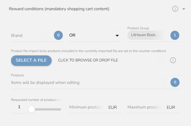Screen dimensions: 191x126
Task: Click the Reward conditions section title
Action: point(59,9)
